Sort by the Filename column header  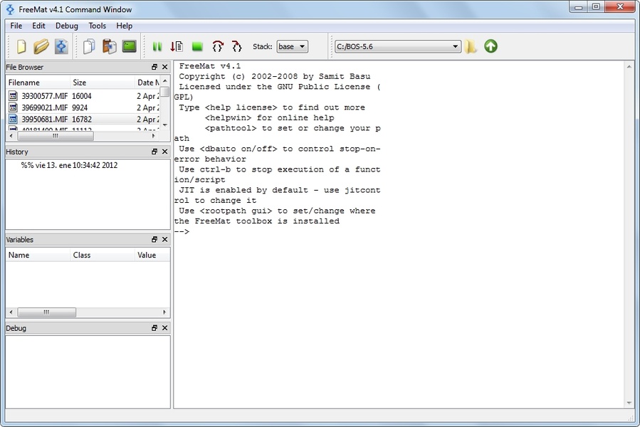point(38,83)
